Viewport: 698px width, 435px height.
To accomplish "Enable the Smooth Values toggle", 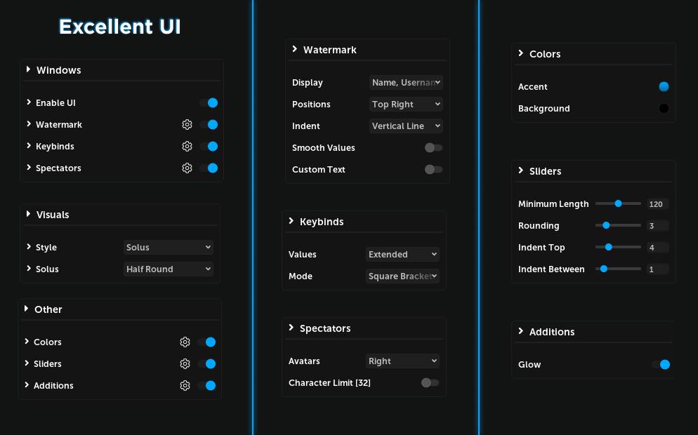I will pyautogui.click(x=433, y=148).
